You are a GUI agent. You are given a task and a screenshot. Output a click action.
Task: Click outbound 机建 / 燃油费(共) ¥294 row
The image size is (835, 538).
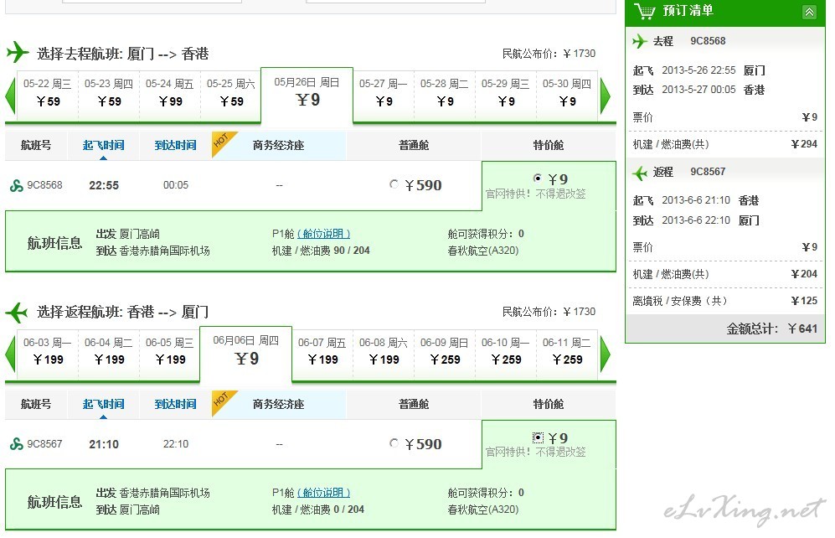724,144
